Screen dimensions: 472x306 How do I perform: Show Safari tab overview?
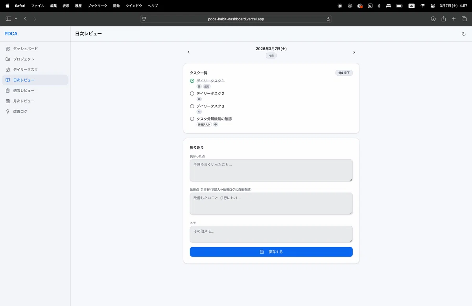coord(464,19)
